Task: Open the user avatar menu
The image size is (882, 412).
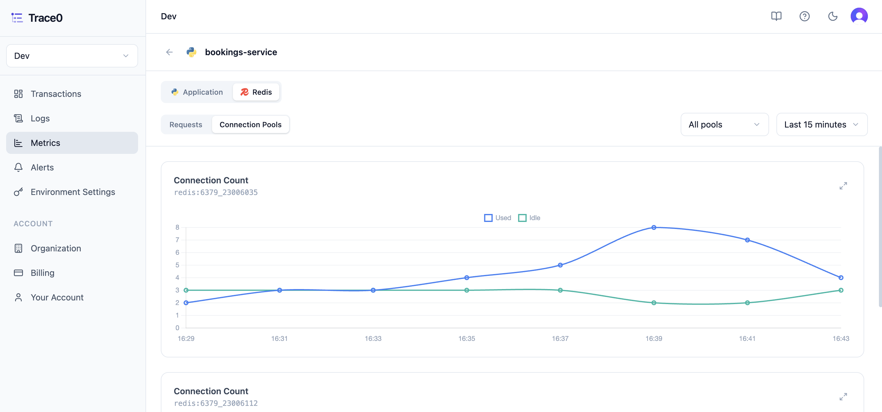Action: click(859, 16)
